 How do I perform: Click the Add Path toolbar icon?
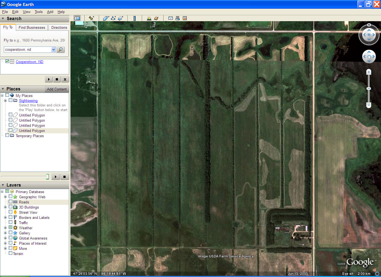click(x=113, y=18)
